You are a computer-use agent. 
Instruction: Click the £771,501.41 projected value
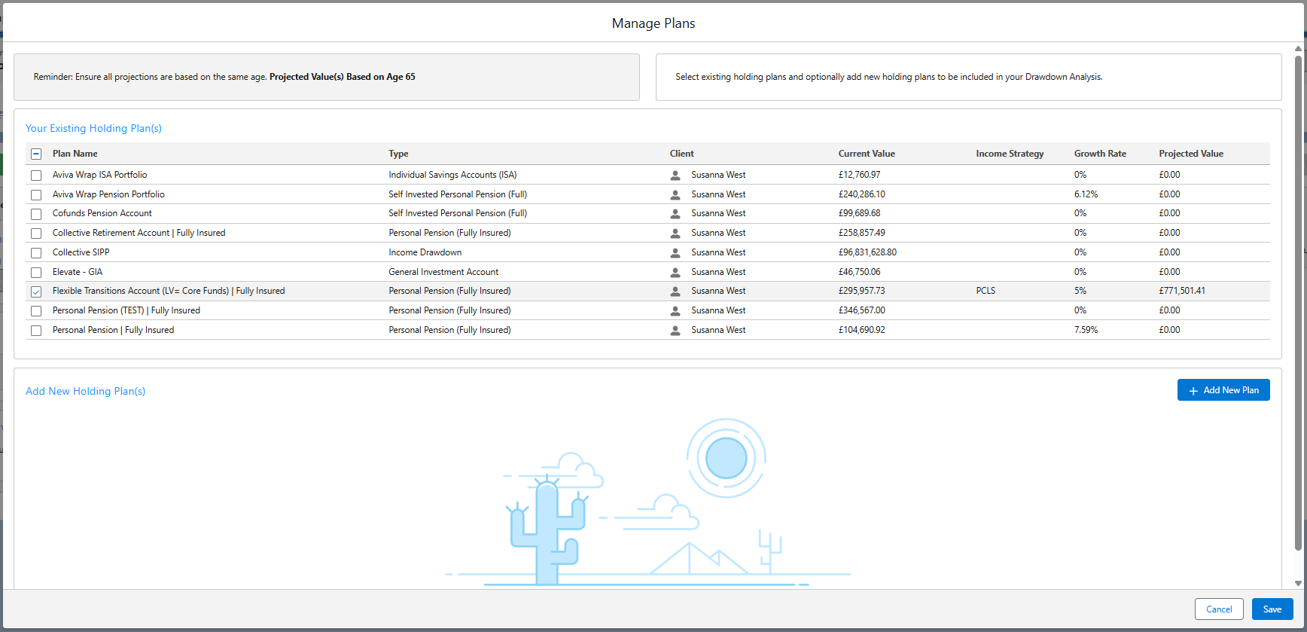pos(1182,291)
